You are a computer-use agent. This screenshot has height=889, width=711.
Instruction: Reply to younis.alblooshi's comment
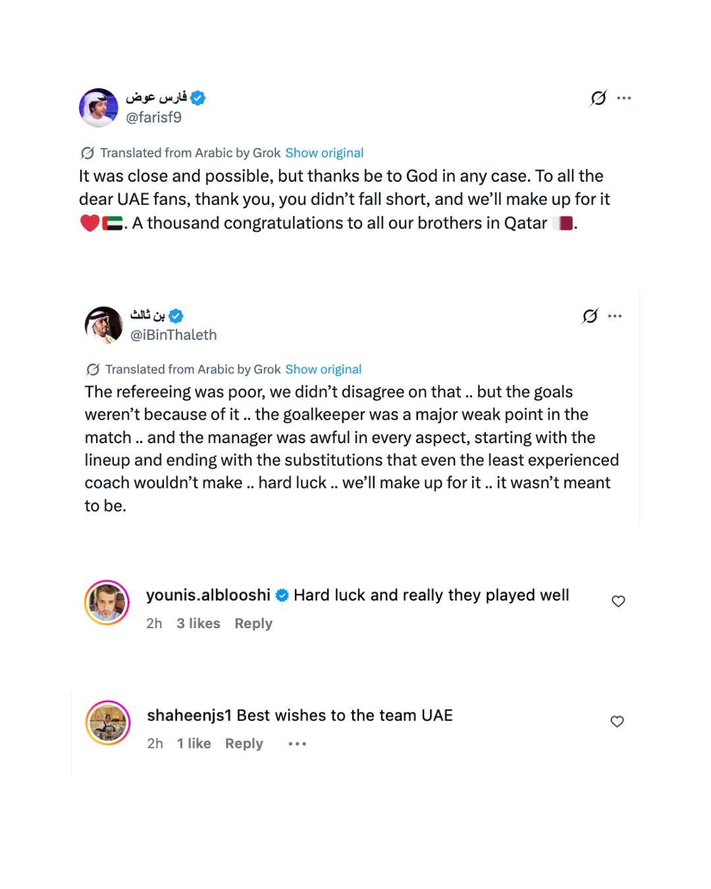tap(253, 624)
